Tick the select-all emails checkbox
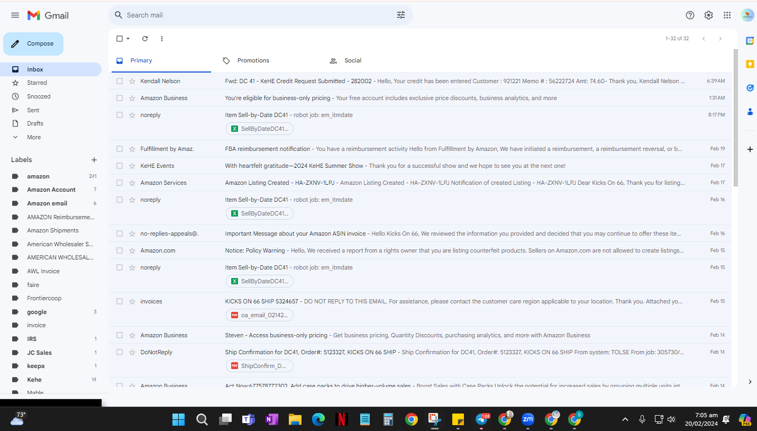The height and width of the screenshot is (431, 757). point(120,39)
